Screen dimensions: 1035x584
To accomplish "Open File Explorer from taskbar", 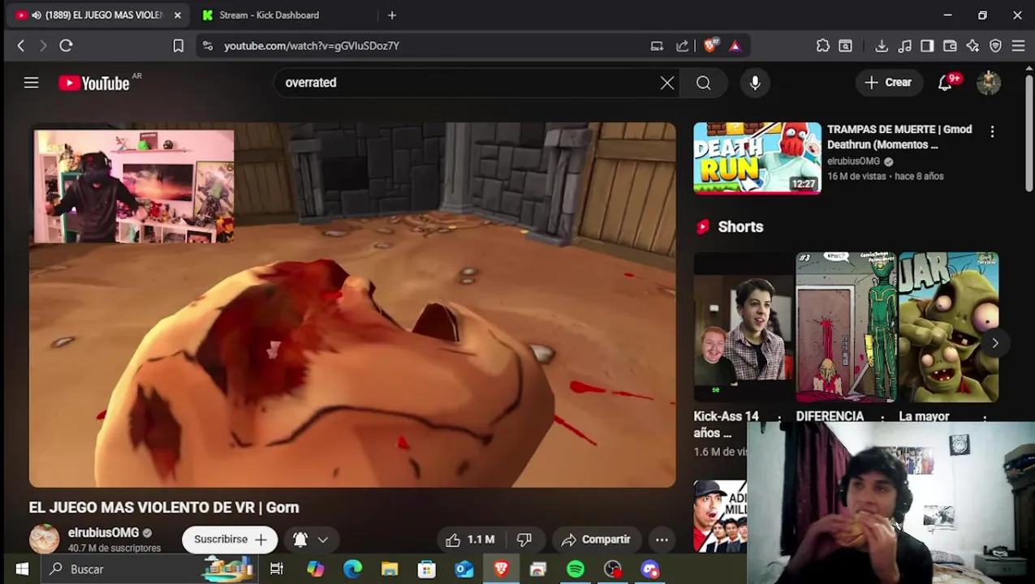I will click(x=390, y=569).
